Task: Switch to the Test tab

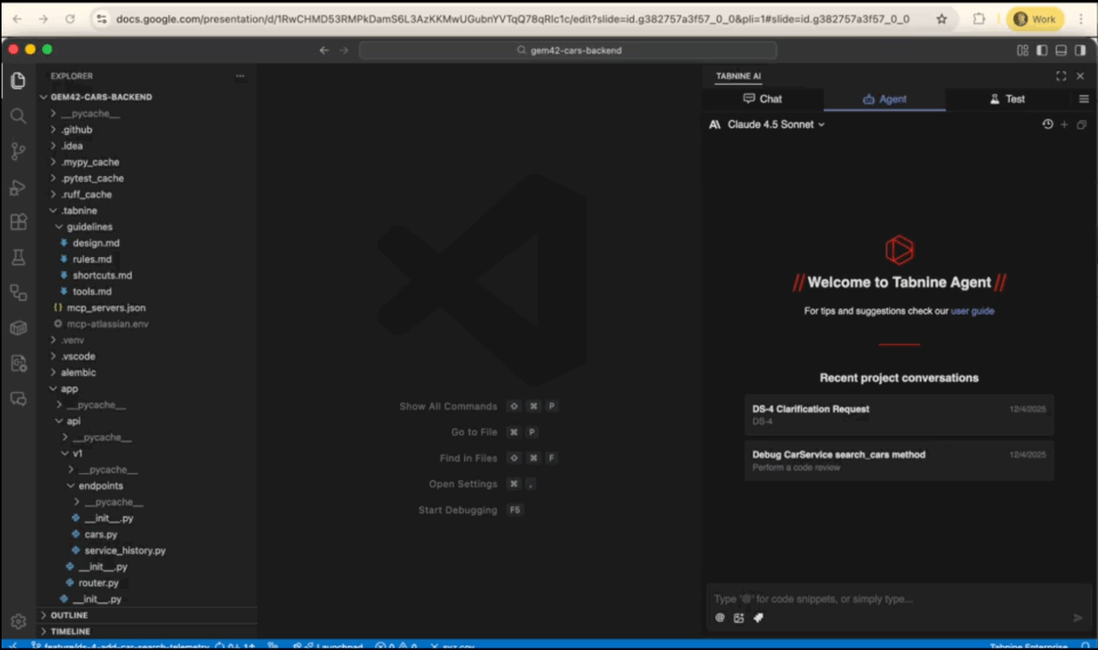Action: tap(1007, 99)
